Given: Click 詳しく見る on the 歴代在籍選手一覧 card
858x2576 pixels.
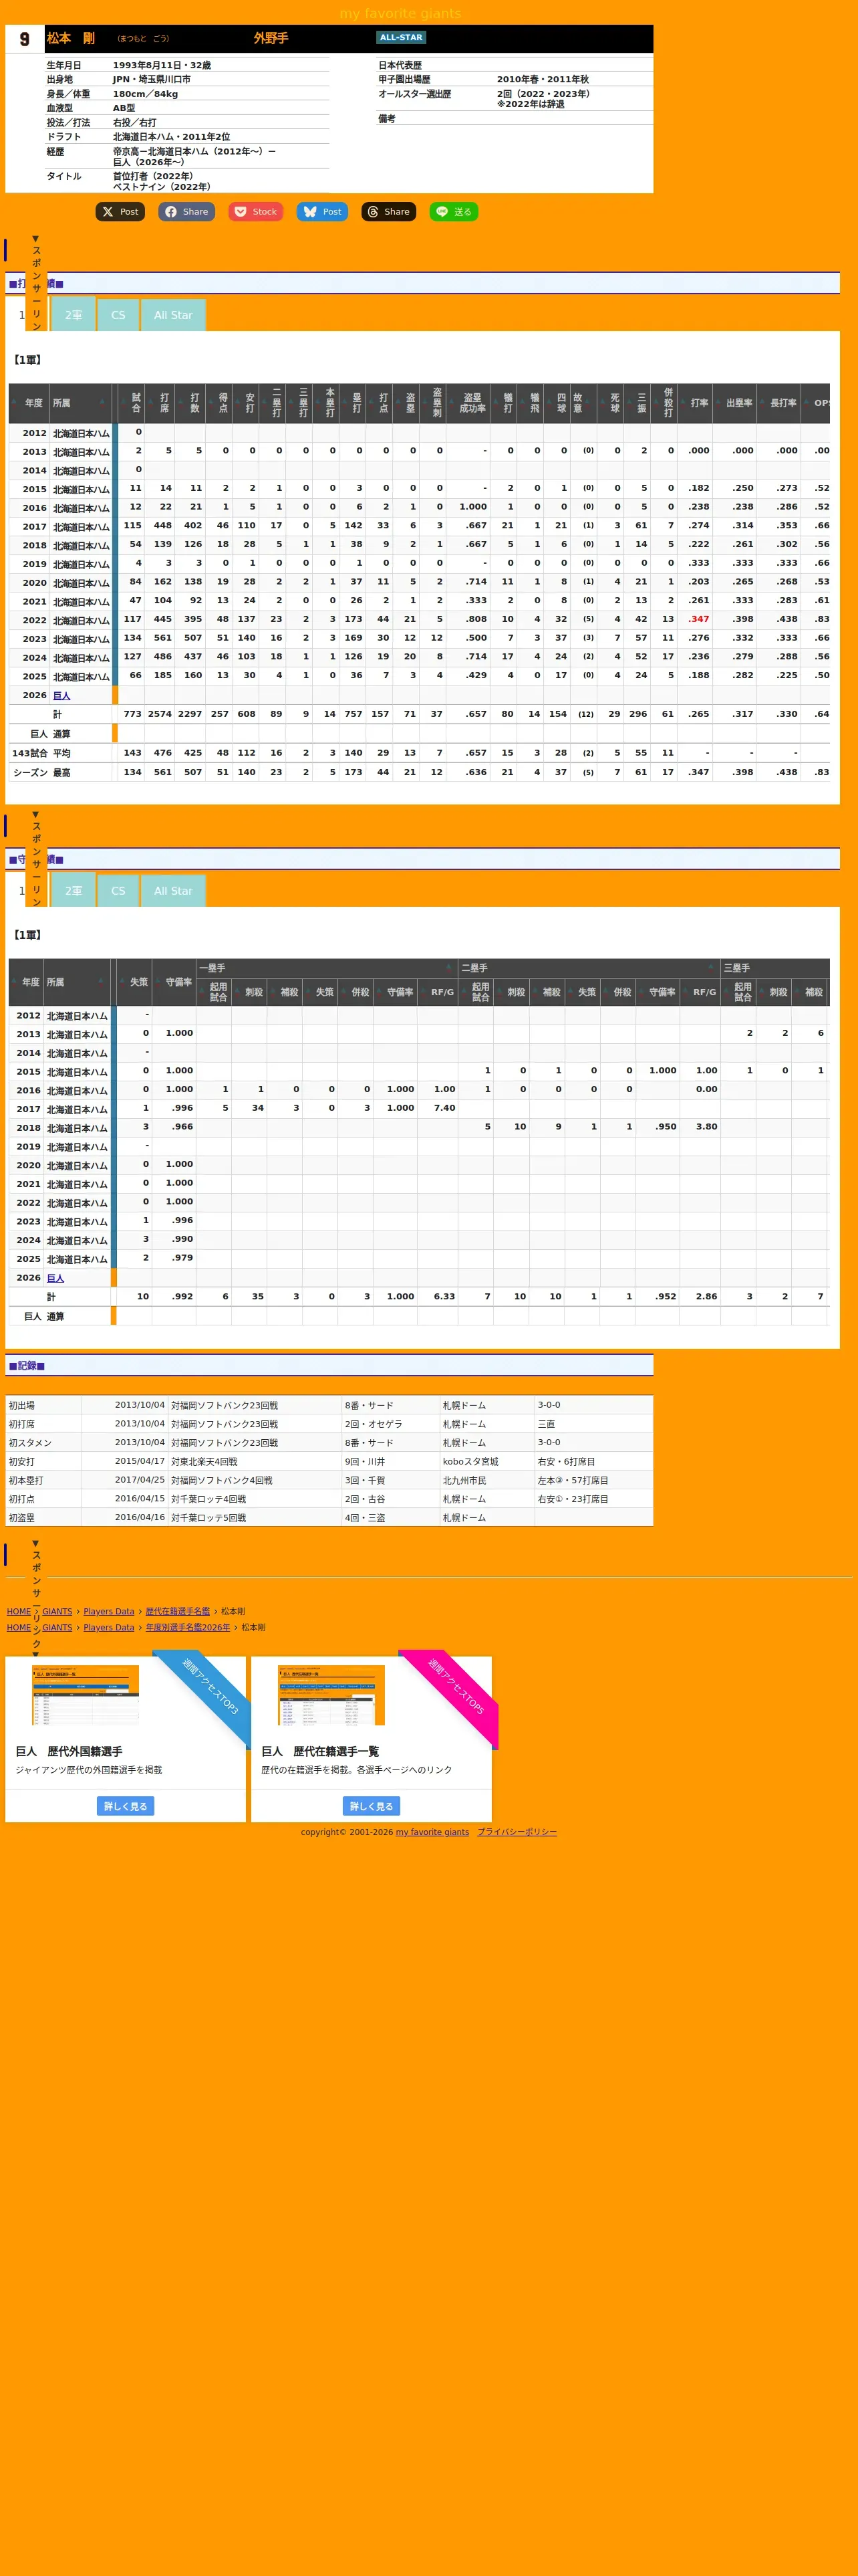Looking at the screenshot, I should [x=372, y=1806].
